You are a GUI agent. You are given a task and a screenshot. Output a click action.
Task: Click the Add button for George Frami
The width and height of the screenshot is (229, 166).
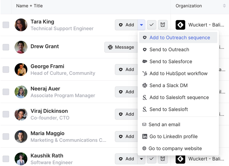126,69
